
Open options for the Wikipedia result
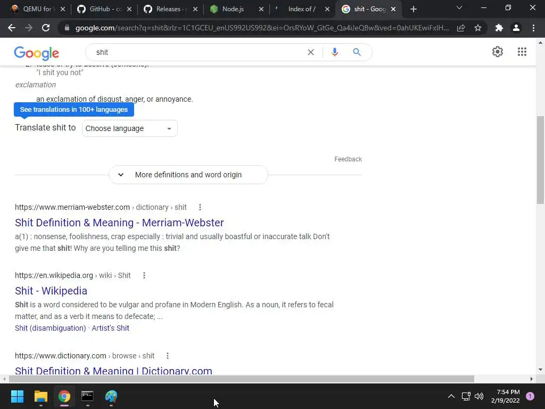(x=144, y=275)
